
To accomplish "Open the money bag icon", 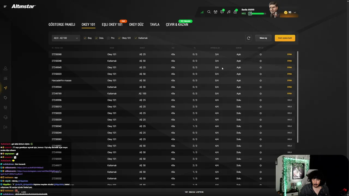I will coord(235,12).
